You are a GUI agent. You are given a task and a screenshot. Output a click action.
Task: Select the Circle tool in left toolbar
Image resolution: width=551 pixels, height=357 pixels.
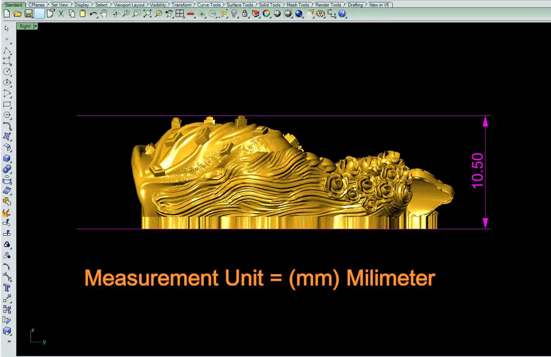click(x=7, y=72)
